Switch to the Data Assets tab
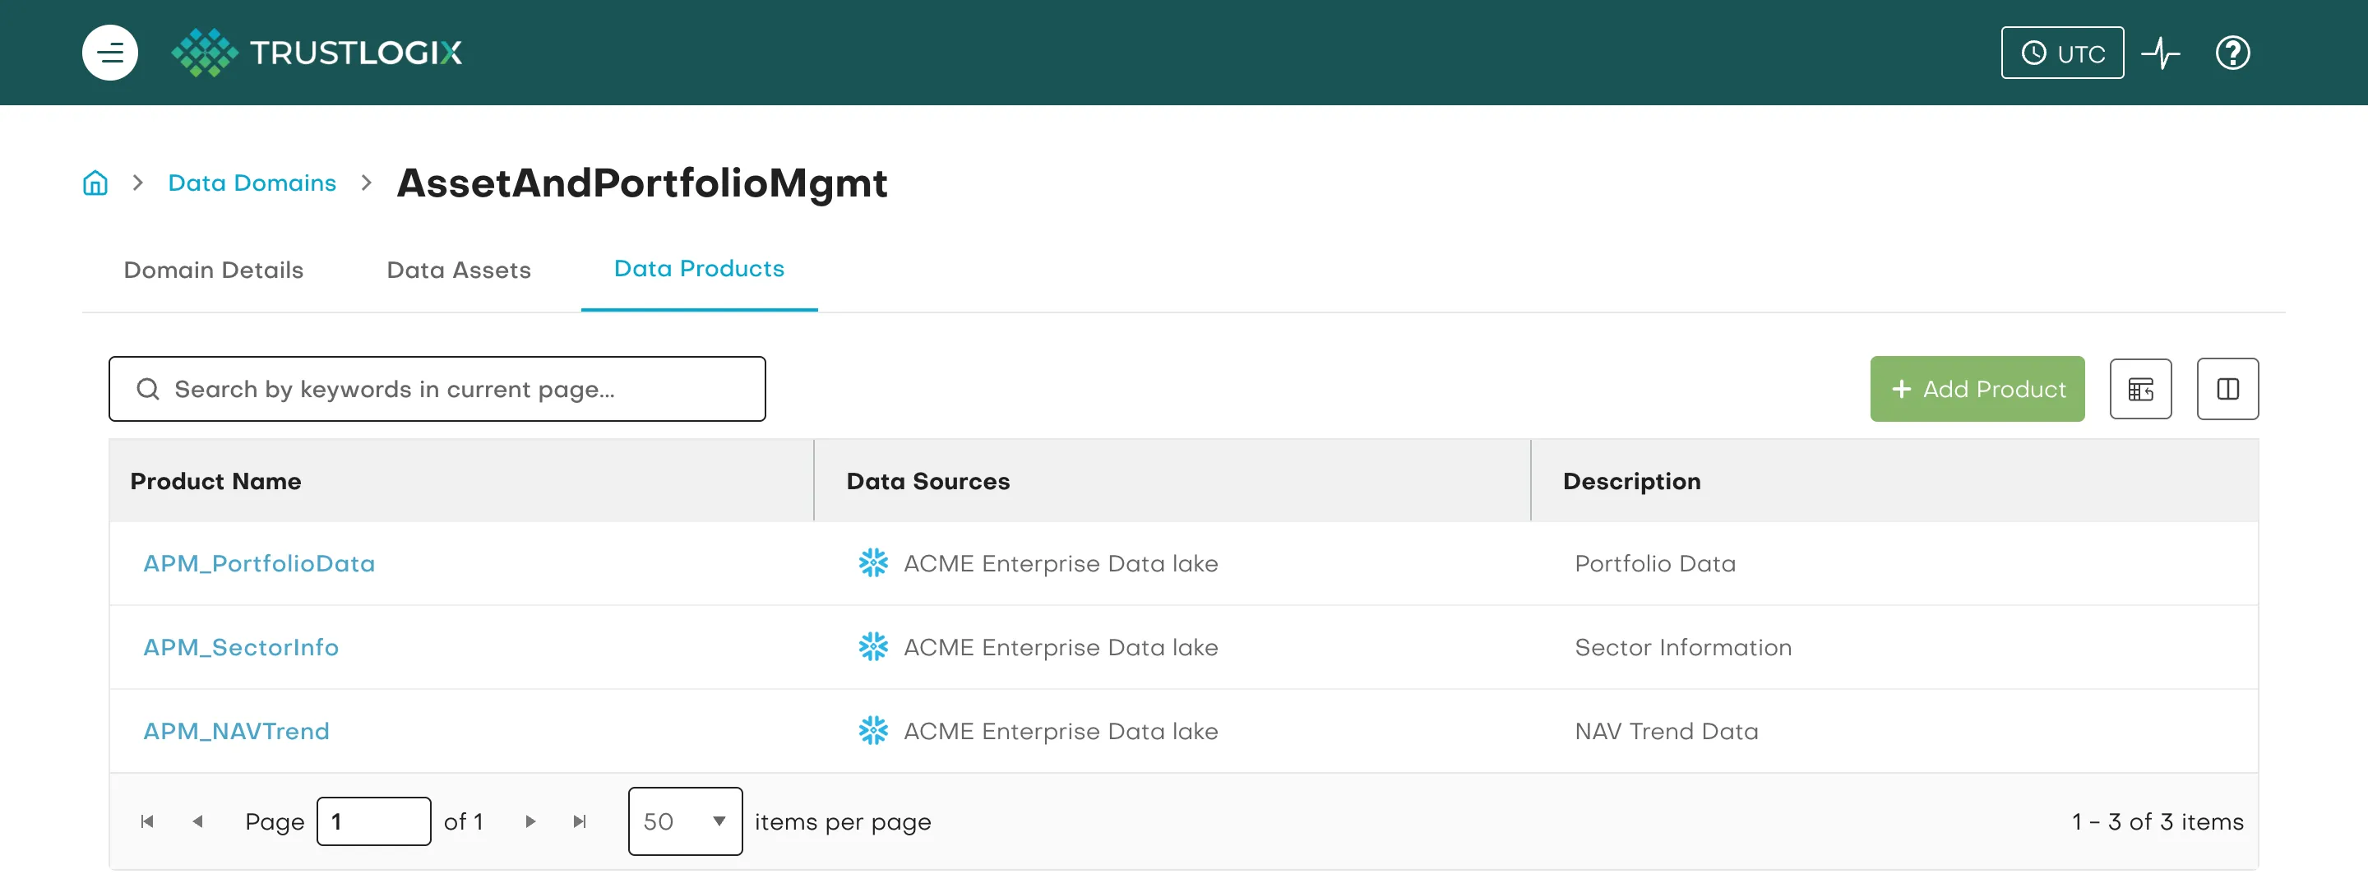This screenshot has height=888, width=2368. (459, 270)
